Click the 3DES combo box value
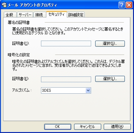The width and height of the screenshot is (134, 133). click(63, 90)
